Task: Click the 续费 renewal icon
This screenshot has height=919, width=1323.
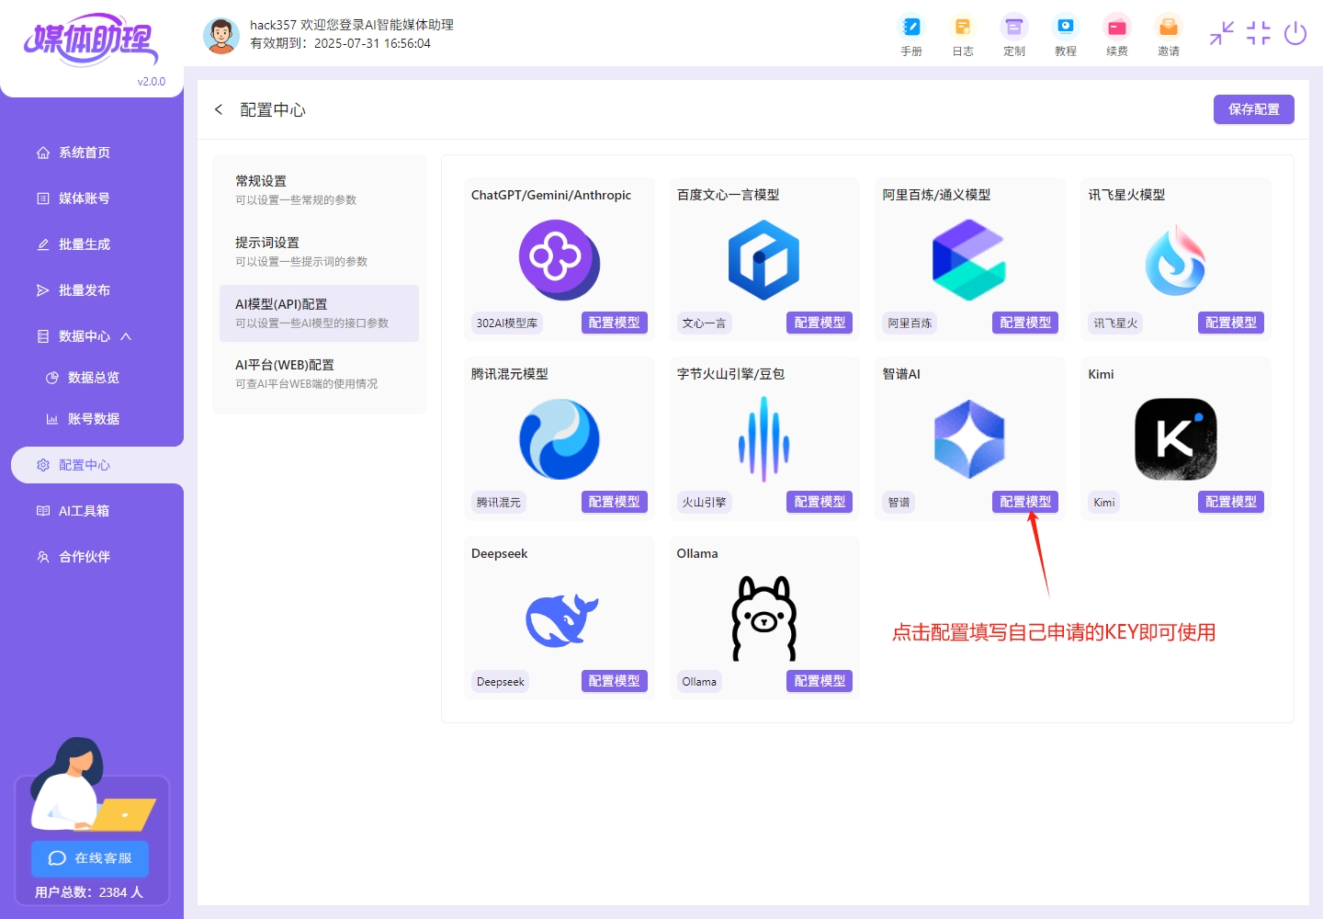Action: (1117, 35)
